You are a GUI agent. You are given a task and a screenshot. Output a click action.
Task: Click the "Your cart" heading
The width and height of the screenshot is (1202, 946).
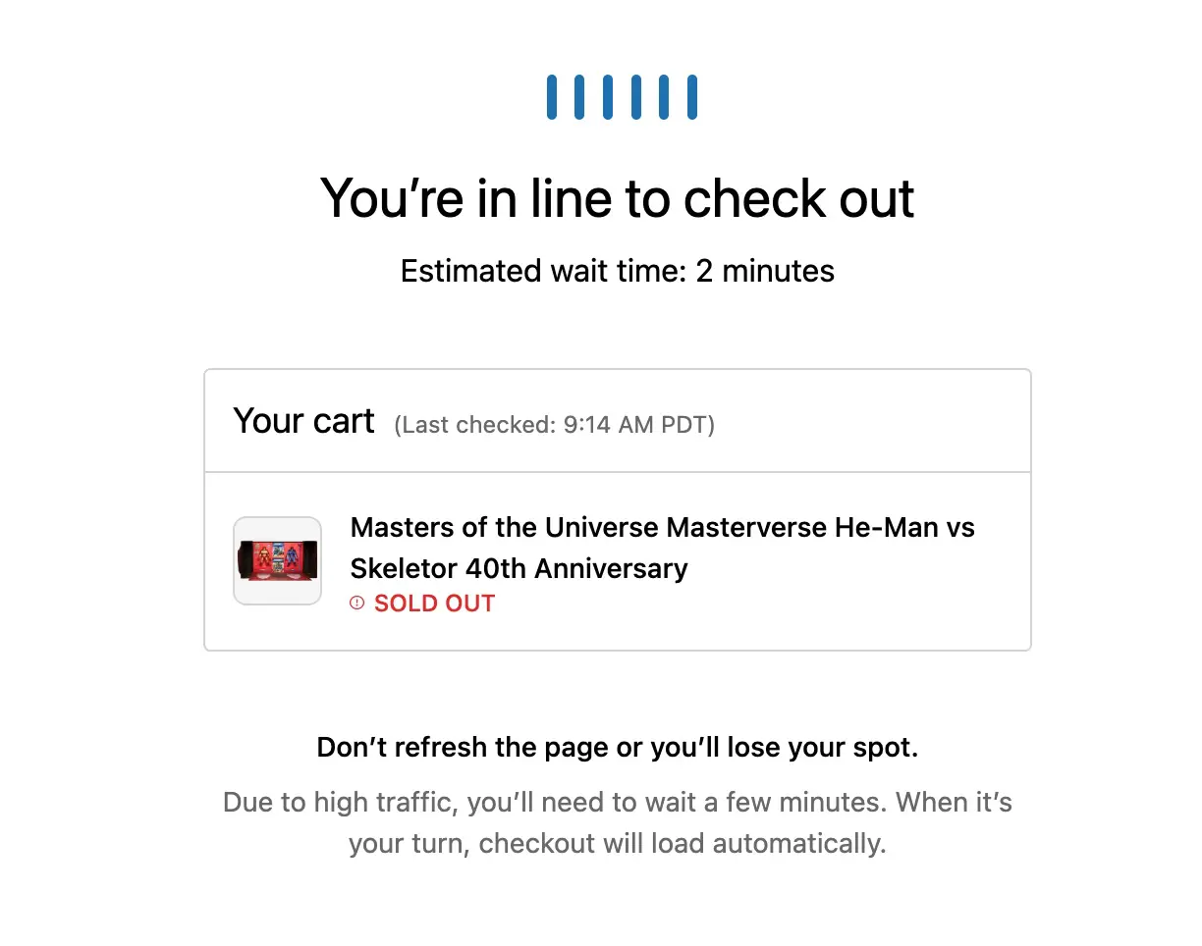pyautogui.click(x=303, y=421)
